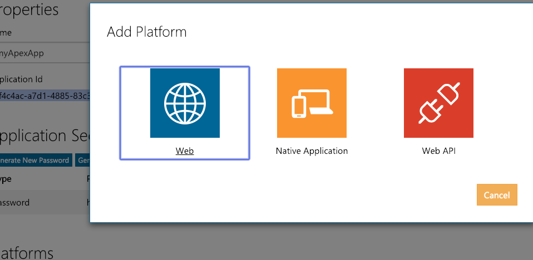The image size is (533, 260).
Task: Click the Generate New Password button
Action: pyautogui.click(x=36, y=160)
